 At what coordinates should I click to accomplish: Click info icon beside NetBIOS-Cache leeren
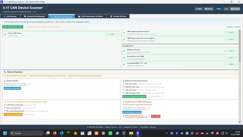(163, 87)
